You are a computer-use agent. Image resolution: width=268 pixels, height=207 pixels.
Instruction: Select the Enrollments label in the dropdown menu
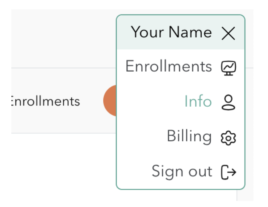click(168, 66)
